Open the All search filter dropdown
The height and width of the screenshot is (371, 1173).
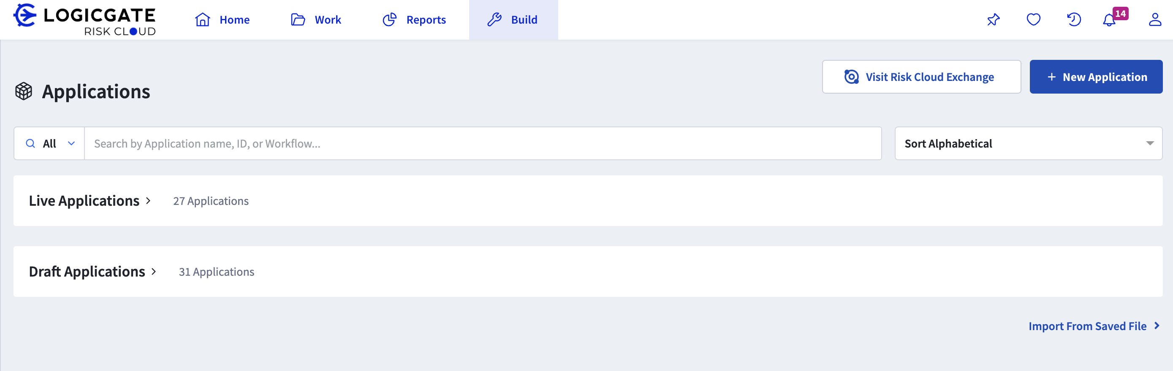(x=49, y=144)
